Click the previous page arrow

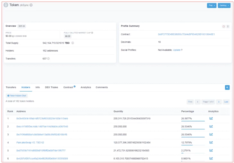[x=197, y=102]
